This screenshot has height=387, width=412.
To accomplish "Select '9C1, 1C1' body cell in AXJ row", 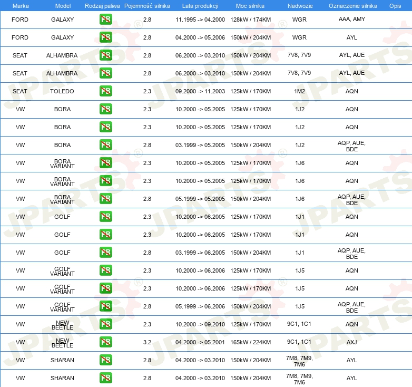I will coord(299,342).
